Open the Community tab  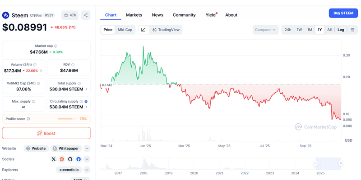click(x=184, y=15)
